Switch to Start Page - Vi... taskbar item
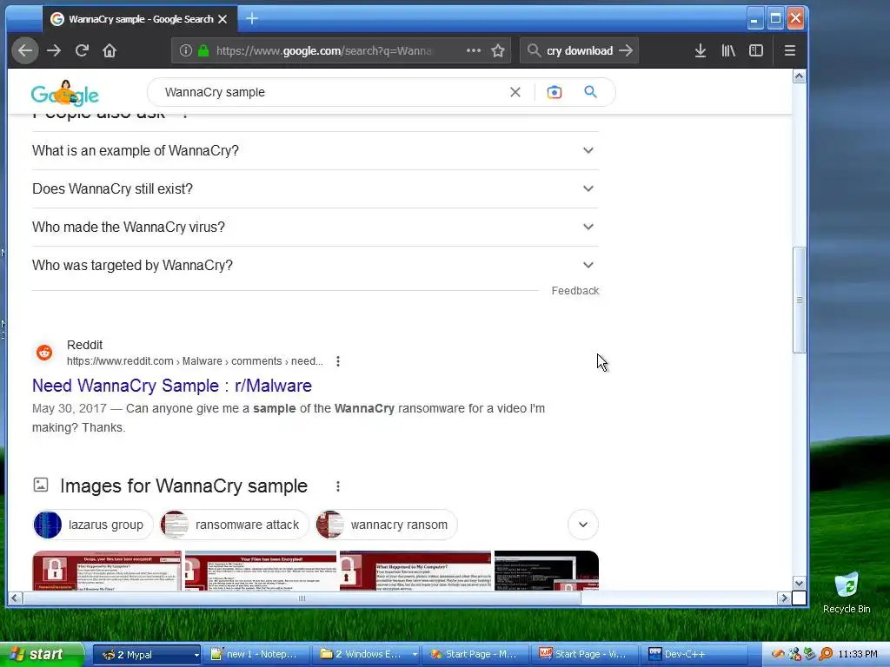The width and height of the screenshot is (890, 667). (x=587, y=655)
